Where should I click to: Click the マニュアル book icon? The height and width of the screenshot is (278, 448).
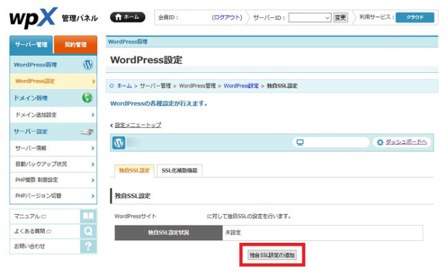pyautogui.click(x=88, y=216)
